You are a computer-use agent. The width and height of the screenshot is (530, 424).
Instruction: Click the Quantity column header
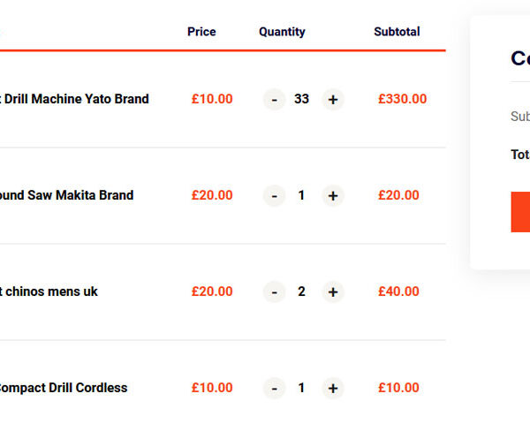coord(282,32)
